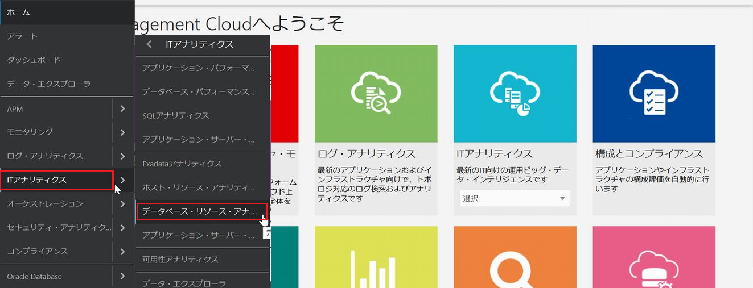Click the blue 構成とコンプライアンス checklist tile
Viewport: 753px width, 288px height.
click(x=654, y=94)
